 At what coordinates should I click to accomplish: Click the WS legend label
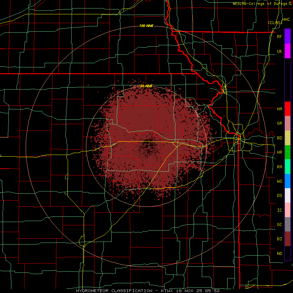(x=279, y=181)
